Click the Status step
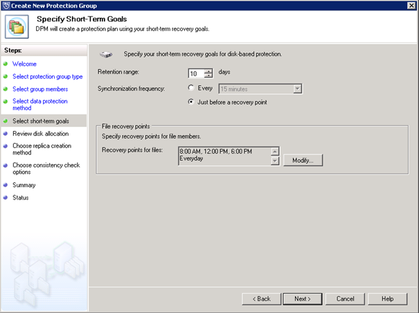Viewport: 419px width, 313px height. point(21,197)
